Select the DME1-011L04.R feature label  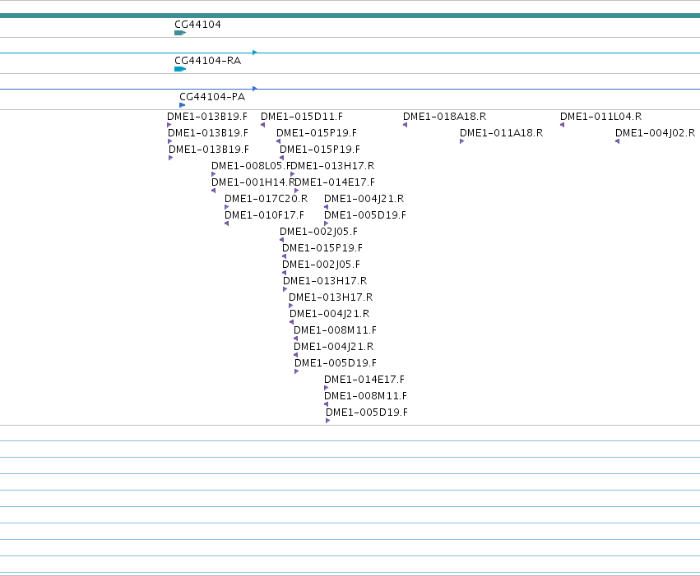(x=601, y=117)
